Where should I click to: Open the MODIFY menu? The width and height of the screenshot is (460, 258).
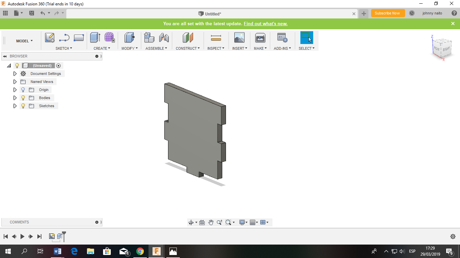click(130, 48)
